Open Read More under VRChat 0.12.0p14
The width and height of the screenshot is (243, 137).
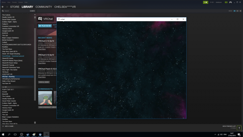click(42, 49)
